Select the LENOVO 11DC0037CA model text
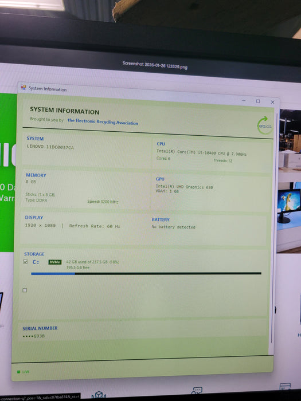The height and width of the screenshot is (401, 301). 50,147
